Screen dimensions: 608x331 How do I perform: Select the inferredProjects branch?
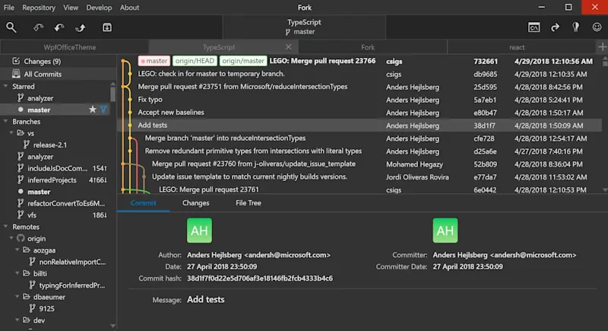[x=52, y=180]
